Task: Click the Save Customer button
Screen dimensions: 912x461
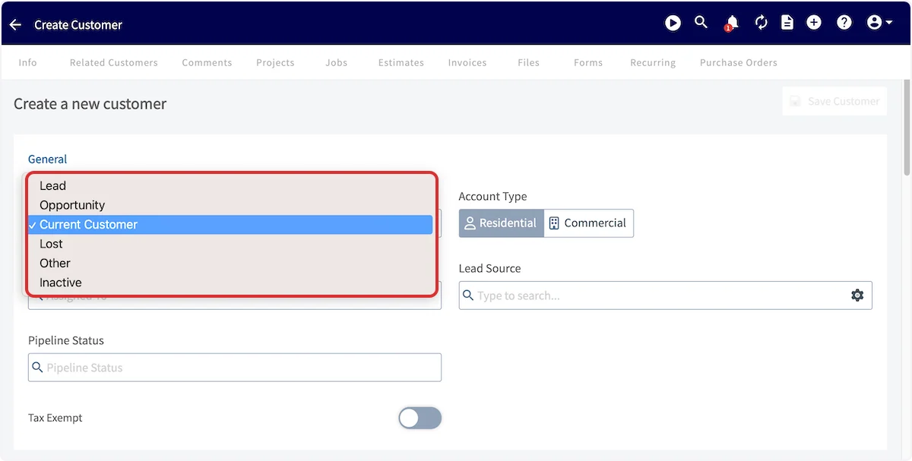Action: pos(834,101)
